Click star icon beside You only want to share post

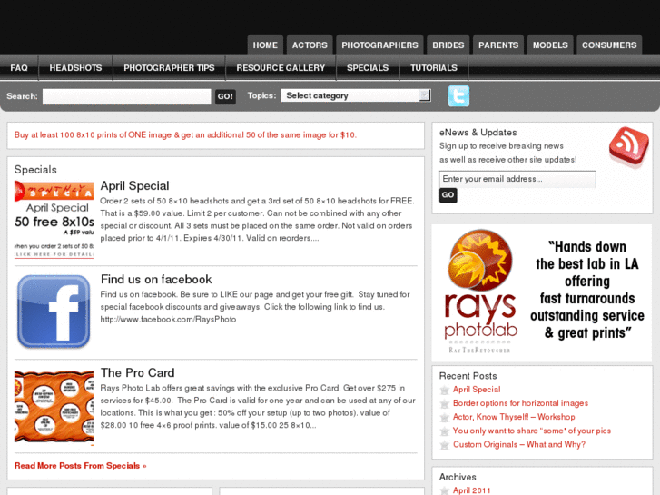(444, 431)
